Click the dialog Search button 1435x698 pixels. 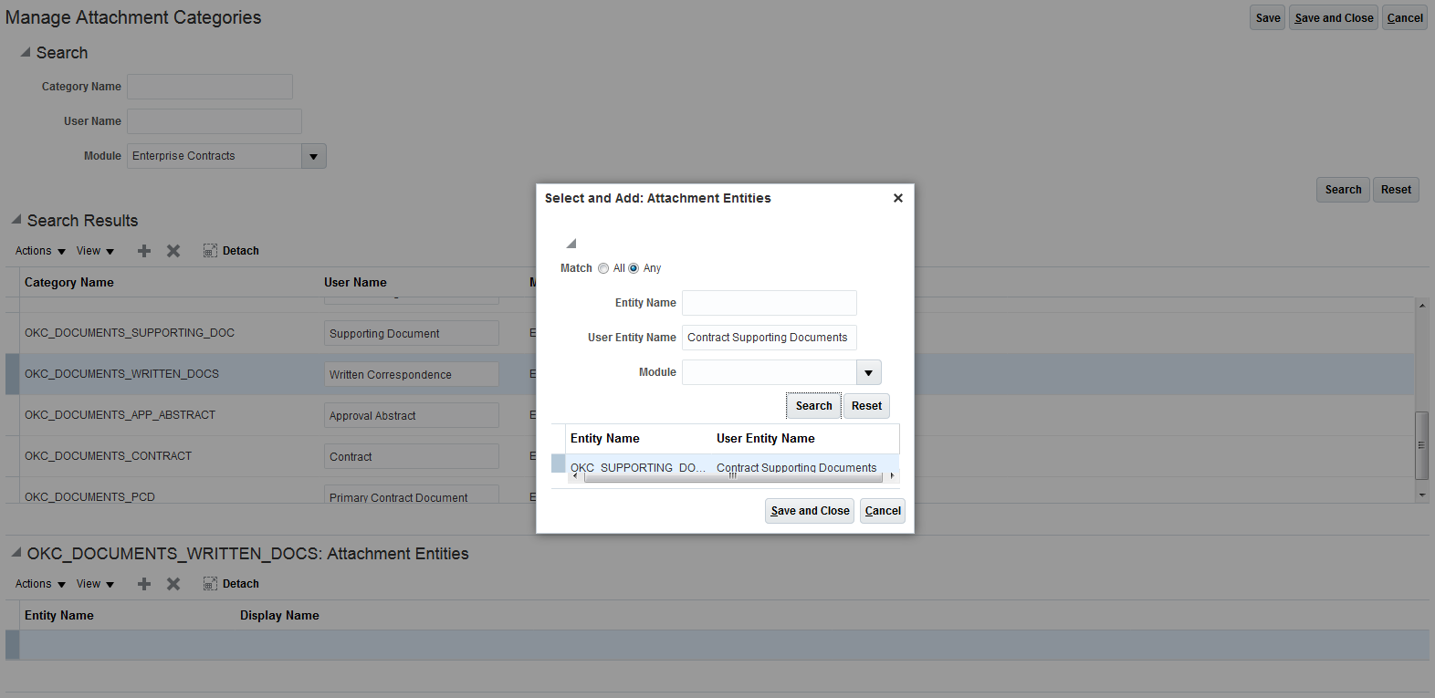813,406
